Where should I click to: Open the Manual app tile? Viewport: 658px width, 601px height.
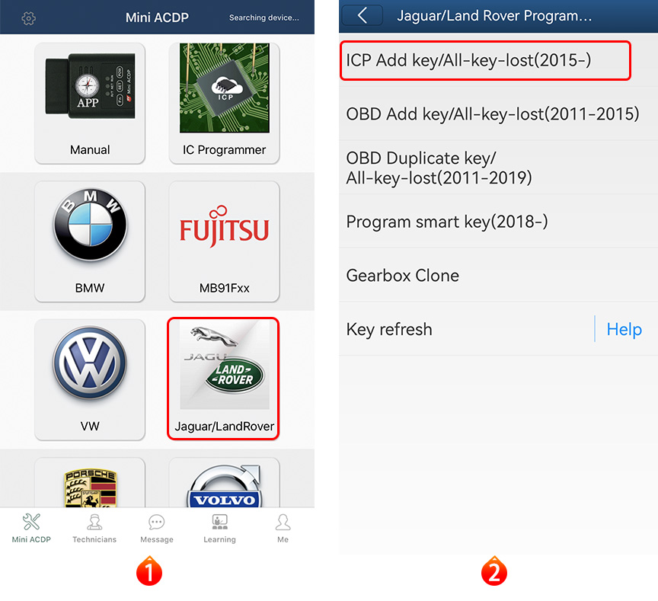(x=90, y=102)
